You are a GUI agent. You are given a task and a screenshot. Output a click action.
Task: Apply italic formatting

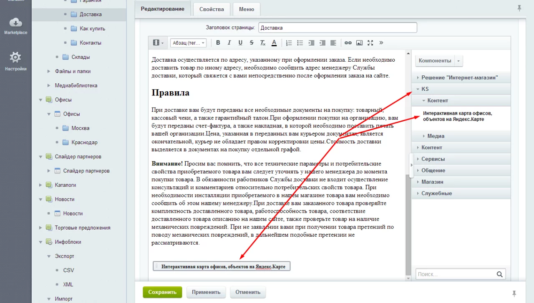point(229,43)
